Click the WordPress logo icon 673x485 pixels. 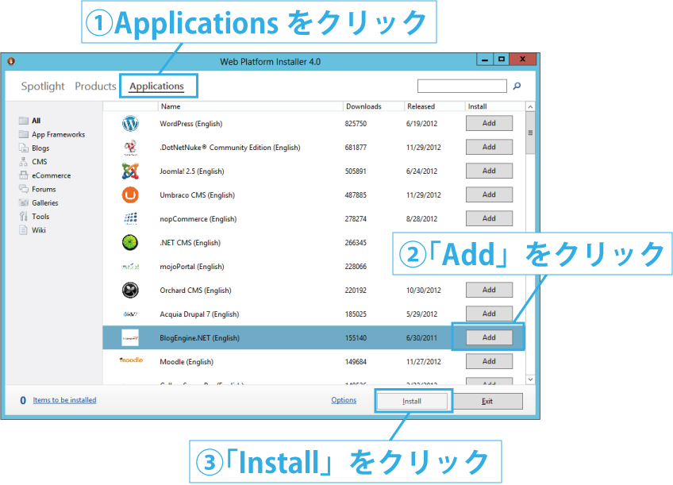[130, 124]
